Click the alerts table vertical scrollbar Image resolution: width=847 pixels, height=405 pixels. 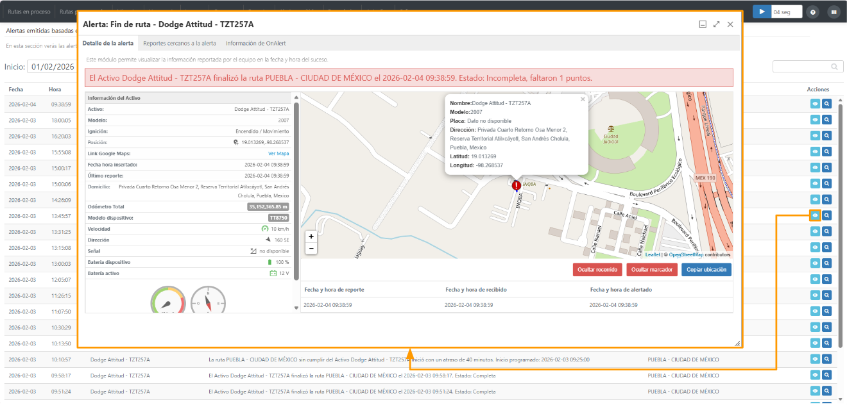840,224
